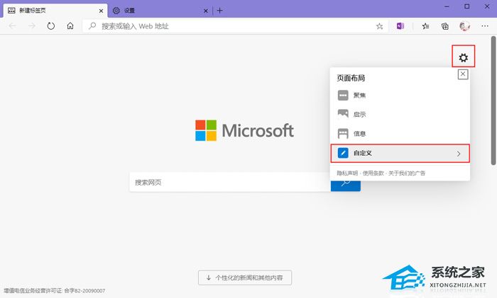Maximize the browser window

pos(467,6)
